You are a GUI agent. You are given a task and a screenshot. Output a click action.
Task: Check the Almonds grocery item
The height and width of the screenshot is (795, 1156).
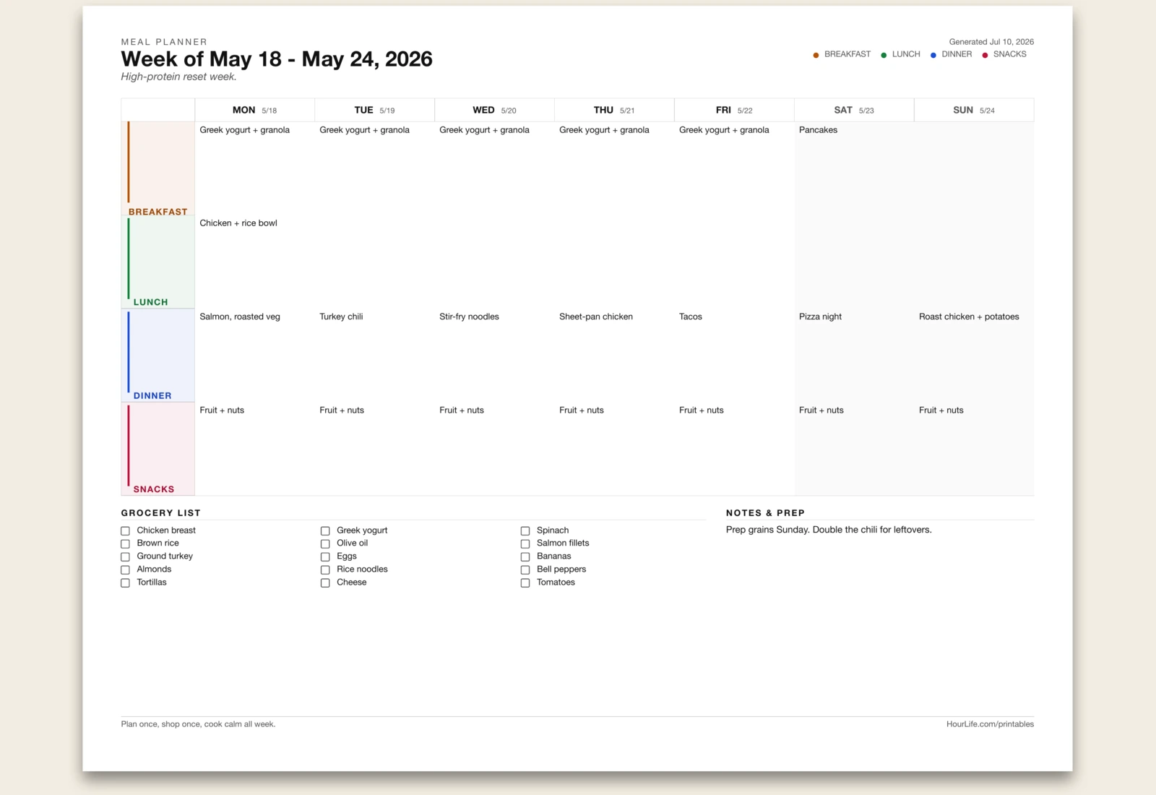click(x=125, y=570)
